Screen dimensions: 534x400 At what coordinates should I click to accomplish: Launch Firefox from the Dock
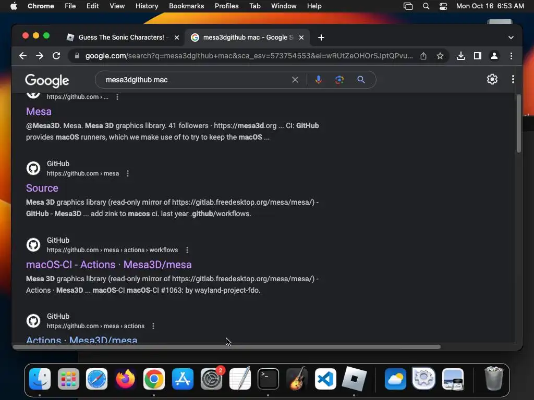pos(125,379)
